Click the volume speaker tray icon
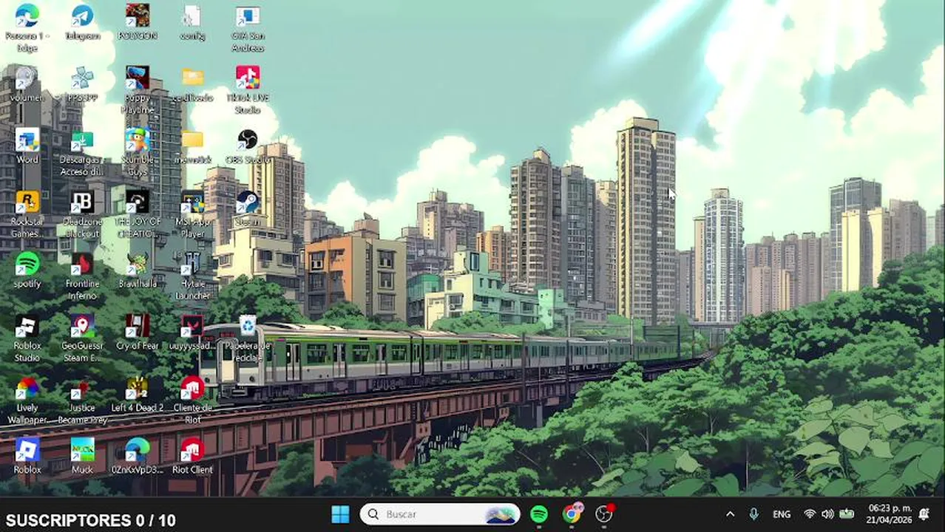 828,514
